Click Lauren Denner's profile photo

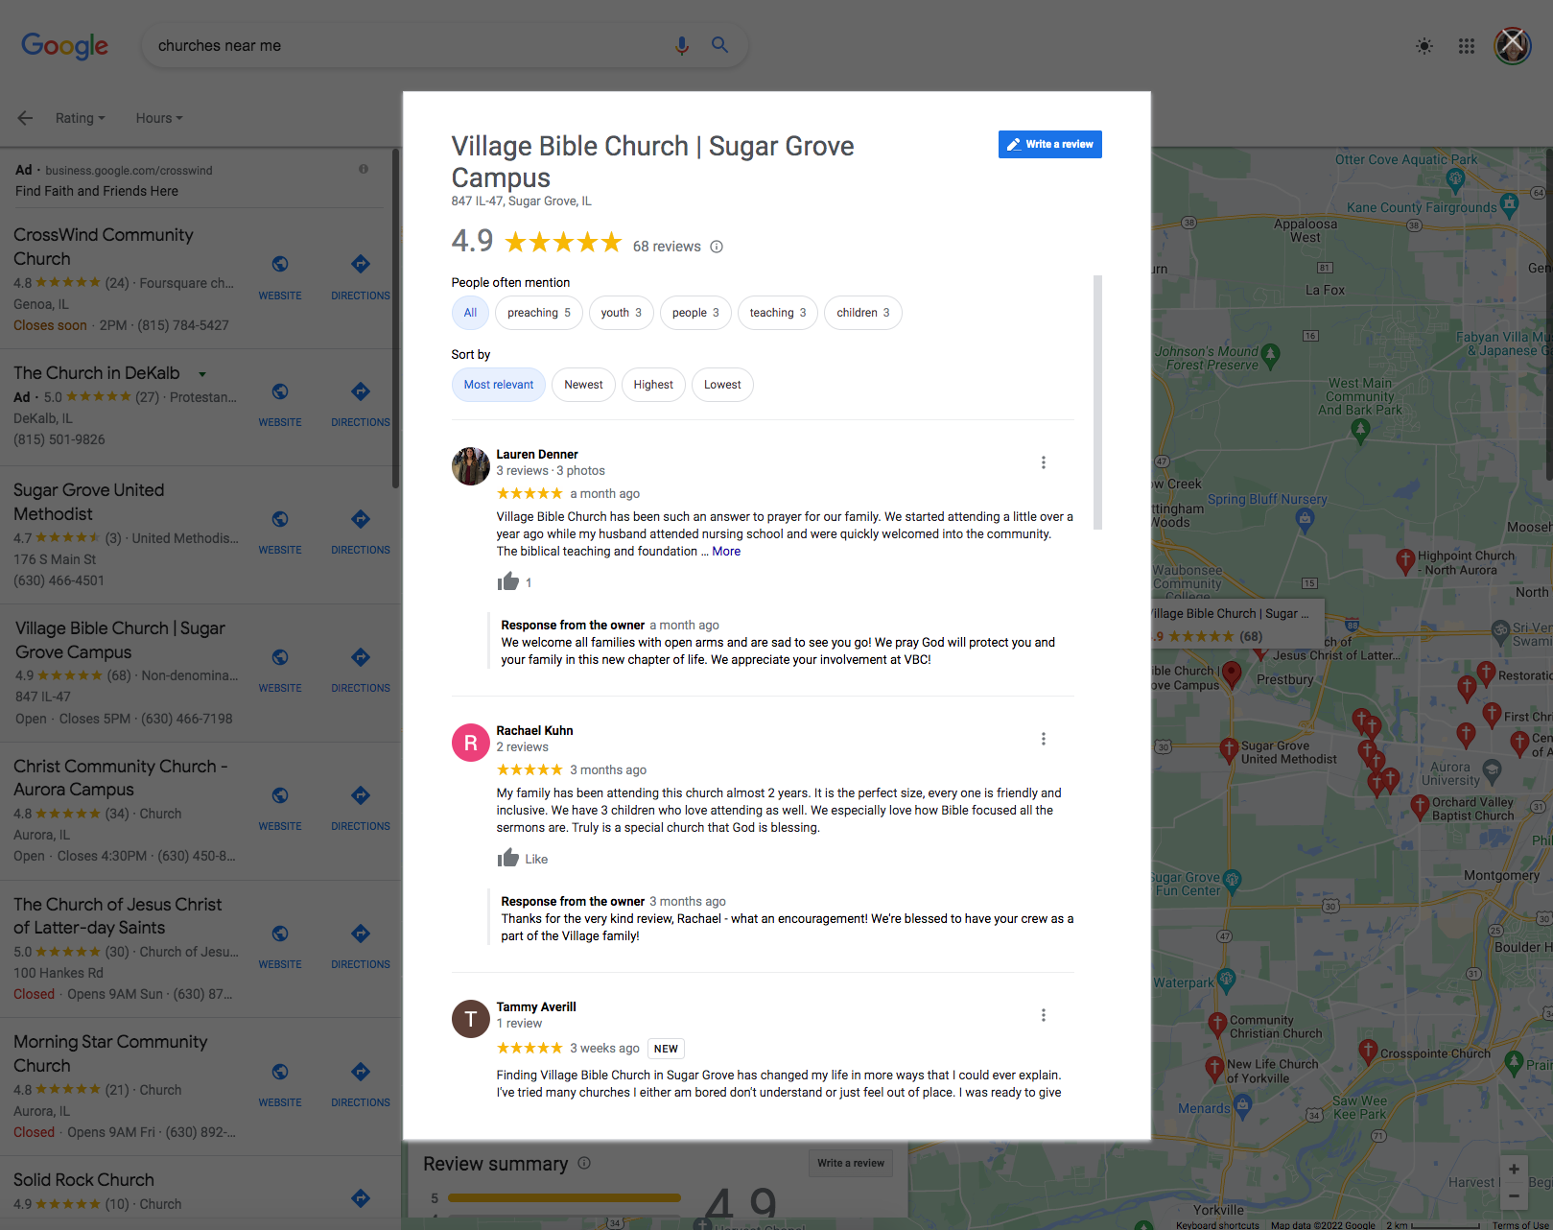(x=470, y=466)
